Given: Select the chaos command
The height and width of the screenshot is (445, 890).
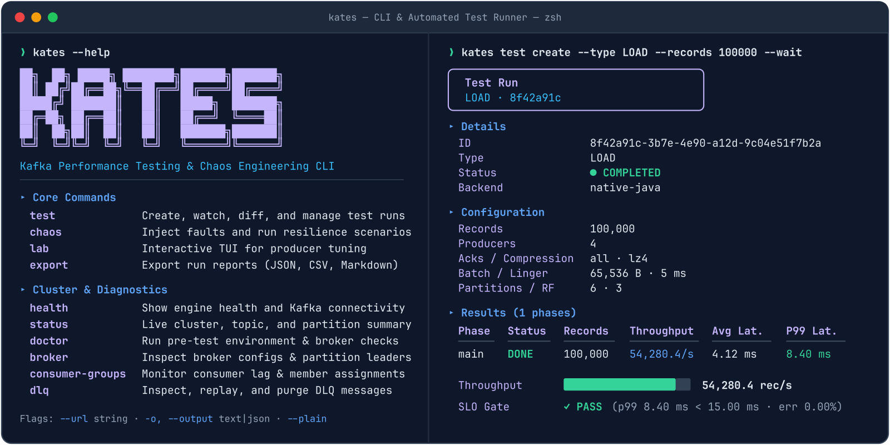Looking at the screenshot, I should click(x=46, y=232).
